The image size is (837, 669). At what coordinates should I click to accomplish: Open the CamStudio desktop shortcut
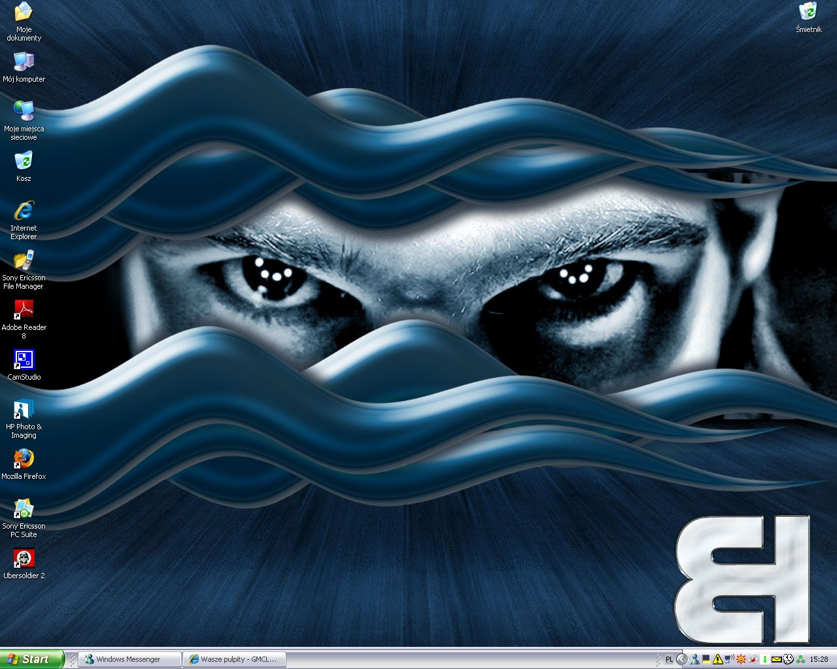(x=24, y=360)
